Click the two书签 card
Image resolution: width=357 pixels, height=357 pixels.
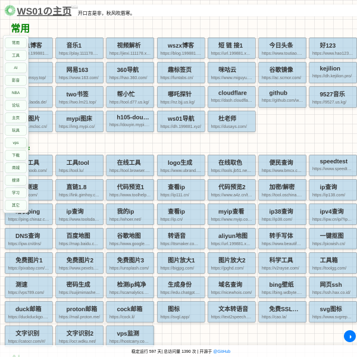79,97
